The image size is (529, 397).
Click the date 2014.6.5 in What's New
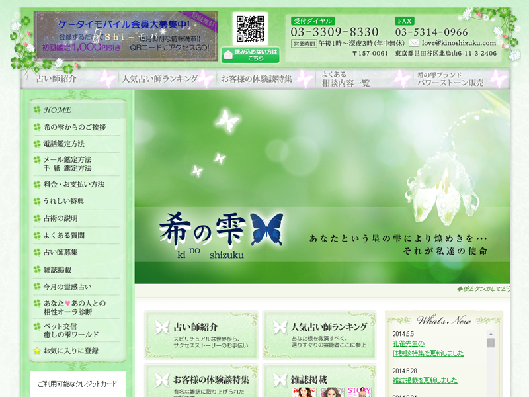click(403, 334)
